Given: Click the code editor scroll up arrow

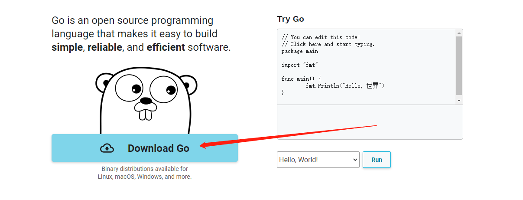Looking at the screenshot, I should tap(459, 33).
